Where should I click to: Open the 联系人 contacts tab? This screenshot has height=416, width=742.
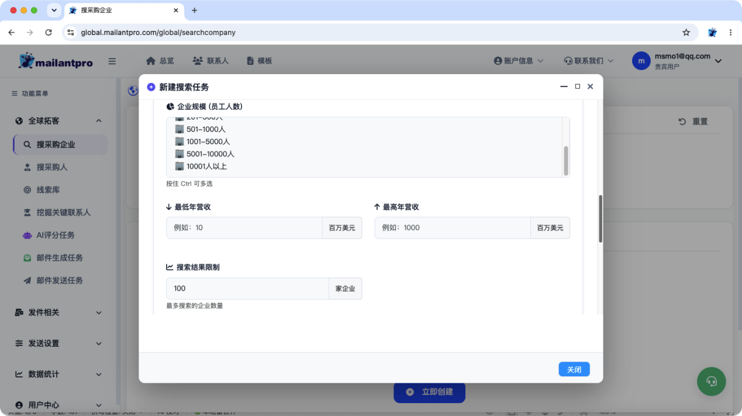click(210, 61)
